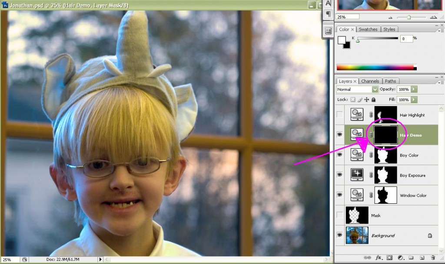Screen dimensions: 445x264
Task: Create a new layer group folder
Action: pos(411,258)
